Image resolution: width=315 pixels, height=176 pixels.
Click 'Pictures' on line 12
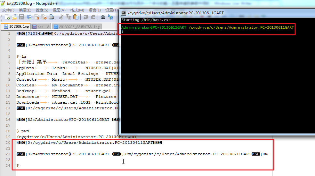[x=106, y=97]
